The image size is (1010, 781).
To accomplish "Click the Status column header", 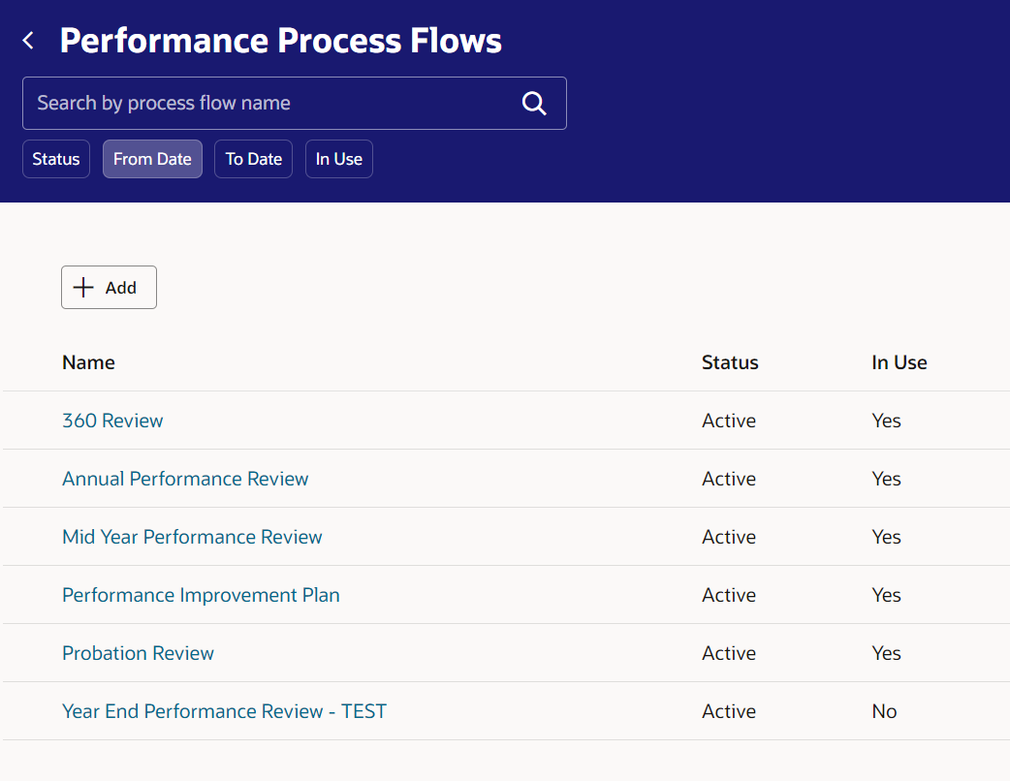I will (x=730, y=362).
